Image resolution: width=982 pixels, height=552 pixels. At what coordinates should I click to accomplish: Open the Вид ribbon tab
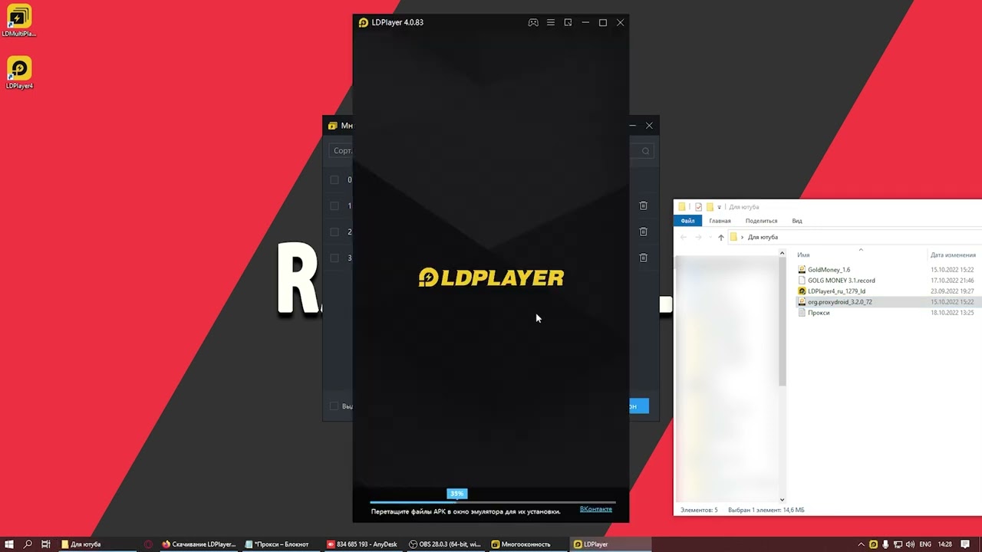tap(797, 221)
